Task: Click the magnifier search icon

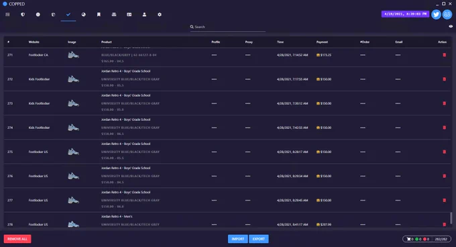Action: click(192, 27)
